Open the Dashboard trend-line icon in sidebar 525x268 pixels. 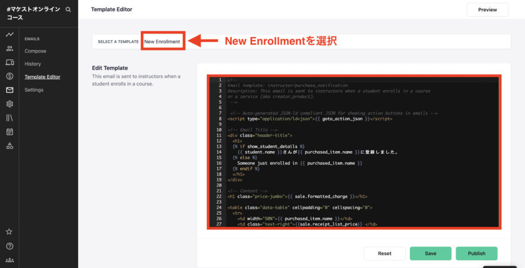point(10,34)
